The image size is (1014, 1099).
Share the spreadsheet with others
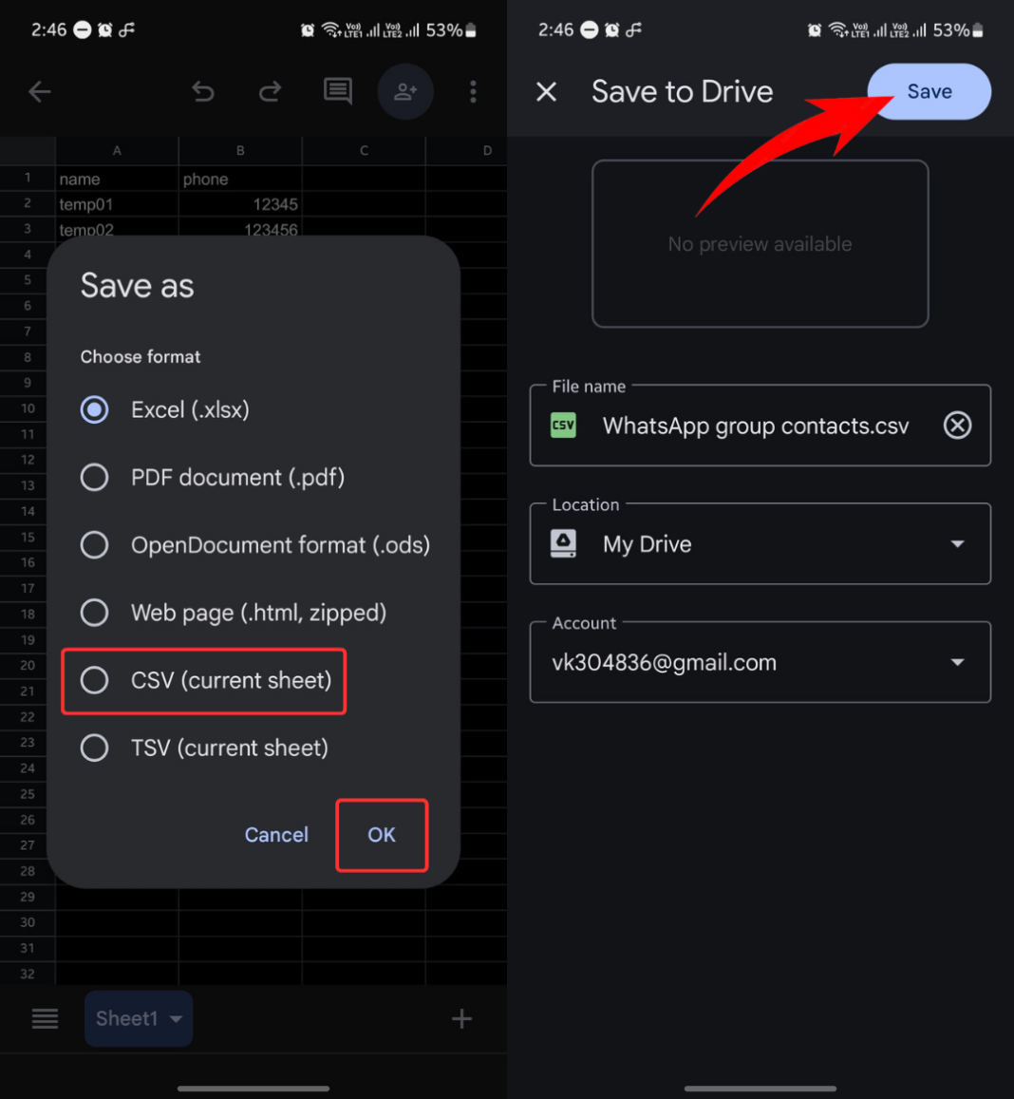(x=405, y=91)
